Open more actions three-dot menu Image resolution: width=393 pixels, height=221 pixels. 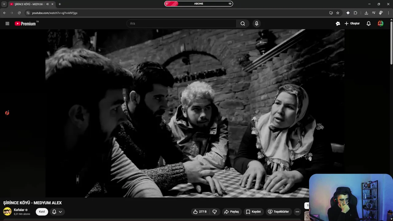[297, 212]
